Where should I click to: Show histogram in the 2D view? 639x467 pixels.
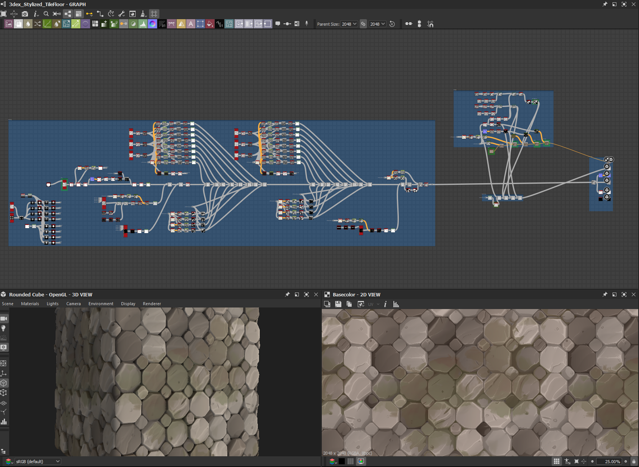point(396,304)
